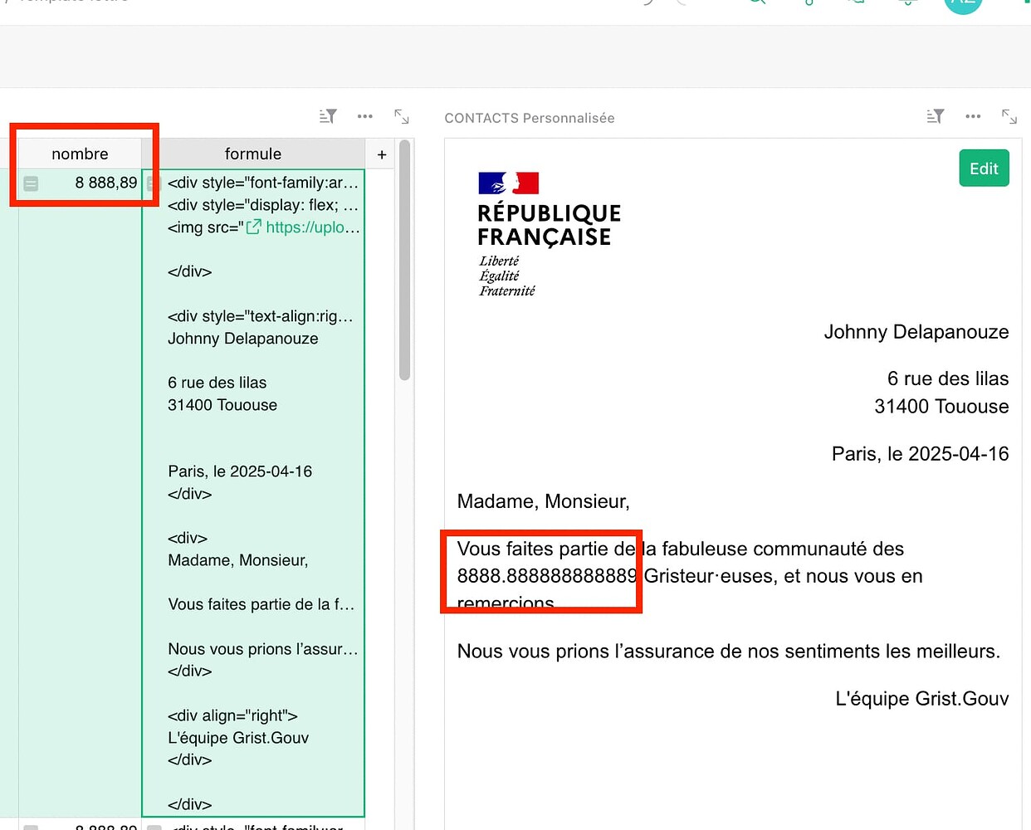The height and width of the screenshot is (830, 1031).
Task: Select the formule column header
Action: pyautogui.click(x=253, y=154)
